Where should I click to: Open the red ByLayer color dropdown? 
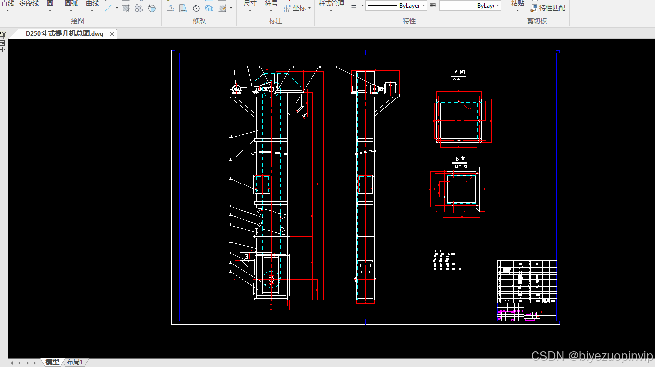coord(498,6)
